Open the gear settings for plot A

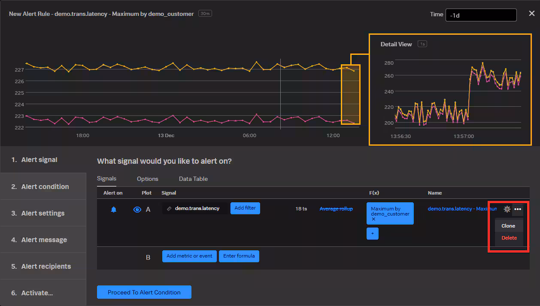tap(507, 209)
